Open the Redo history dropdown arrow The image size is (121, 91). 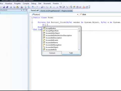(40, 7)
